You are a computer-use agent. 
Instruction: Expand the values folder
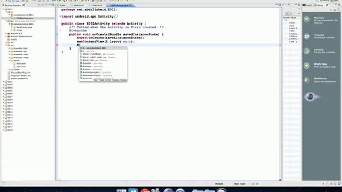tap(9, 70)
